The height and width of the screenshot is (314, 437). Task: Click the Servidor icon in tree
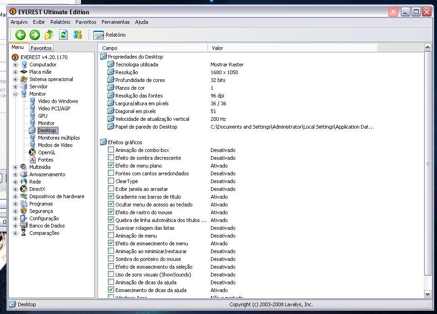(24, 87)
